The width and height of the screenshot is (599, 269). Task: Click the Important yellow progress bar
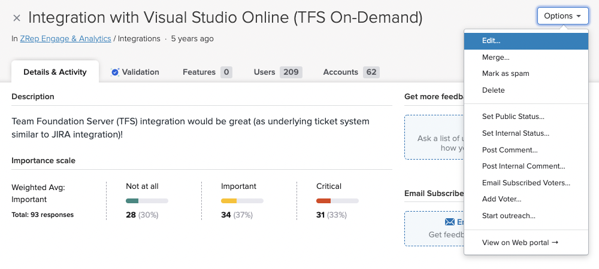[242, 201]
